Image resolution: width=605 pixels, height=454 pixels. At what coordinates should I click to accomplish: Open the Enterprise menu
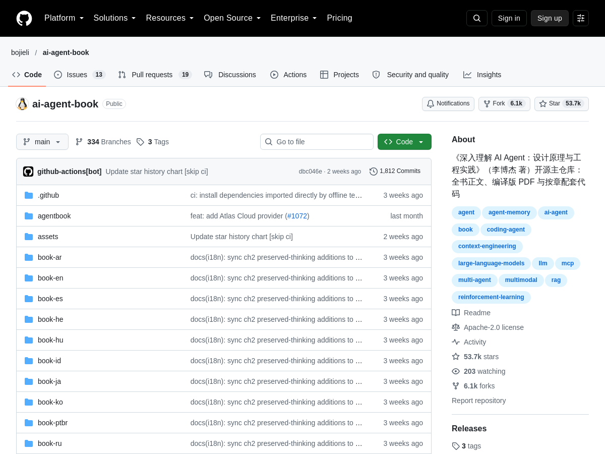point(294,18)
